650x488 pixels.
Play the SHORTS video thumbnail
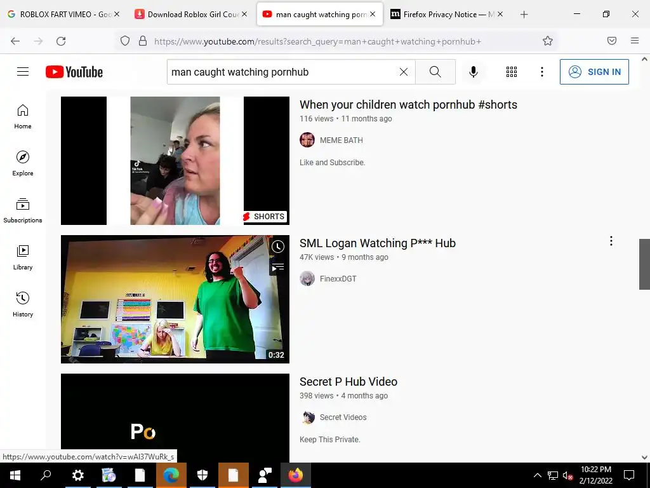[x=175, y=161]
